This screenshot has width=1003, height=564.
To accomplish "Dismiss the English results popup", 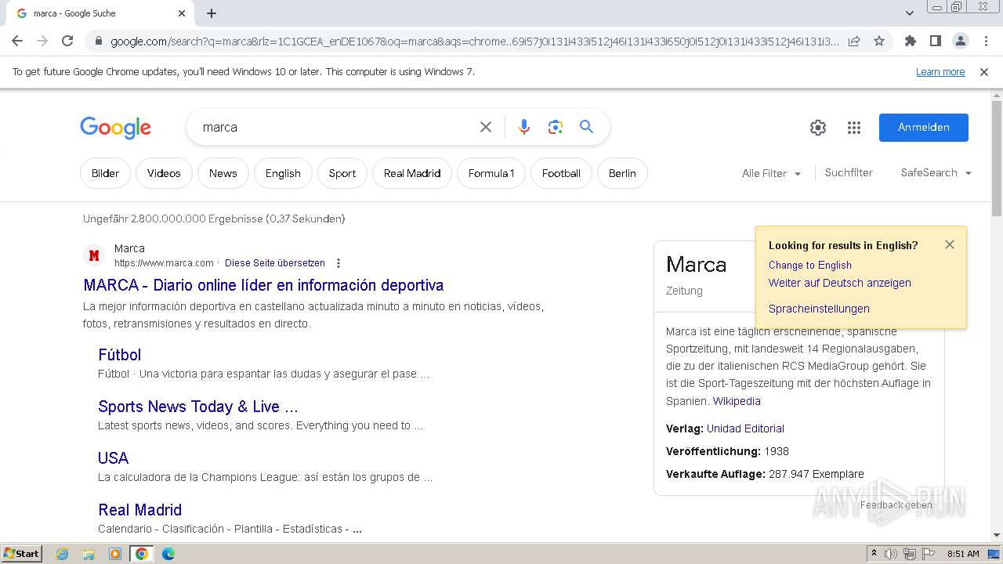I will tap(950, 244).
